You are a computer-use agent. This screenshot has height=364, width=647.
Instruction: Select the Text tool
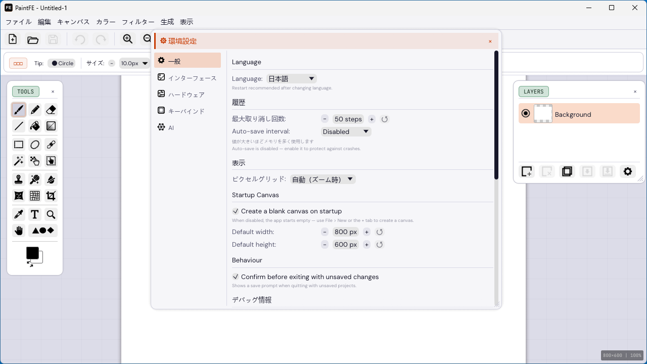pyautogui.click(x=35, y=214)
